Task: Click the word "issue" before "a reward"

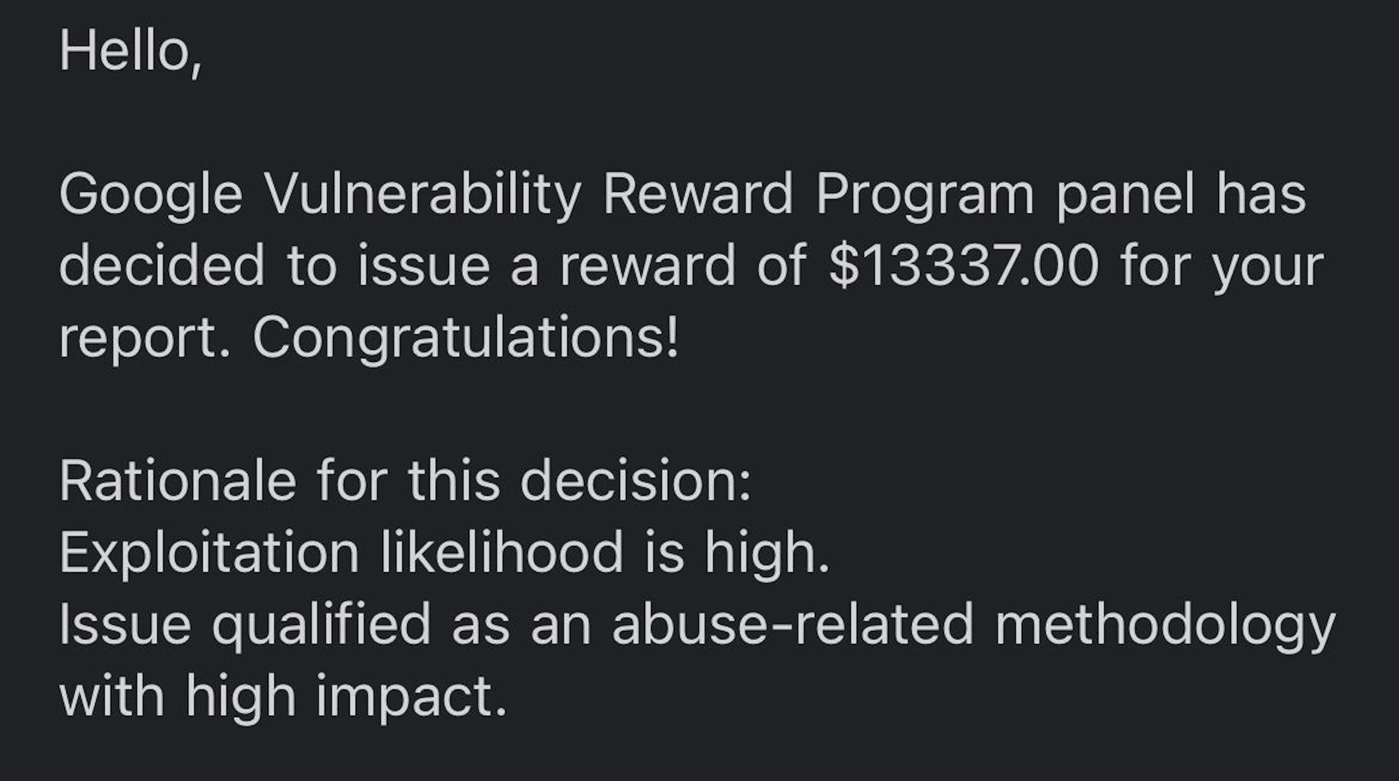Action: [x=424, y=267]
